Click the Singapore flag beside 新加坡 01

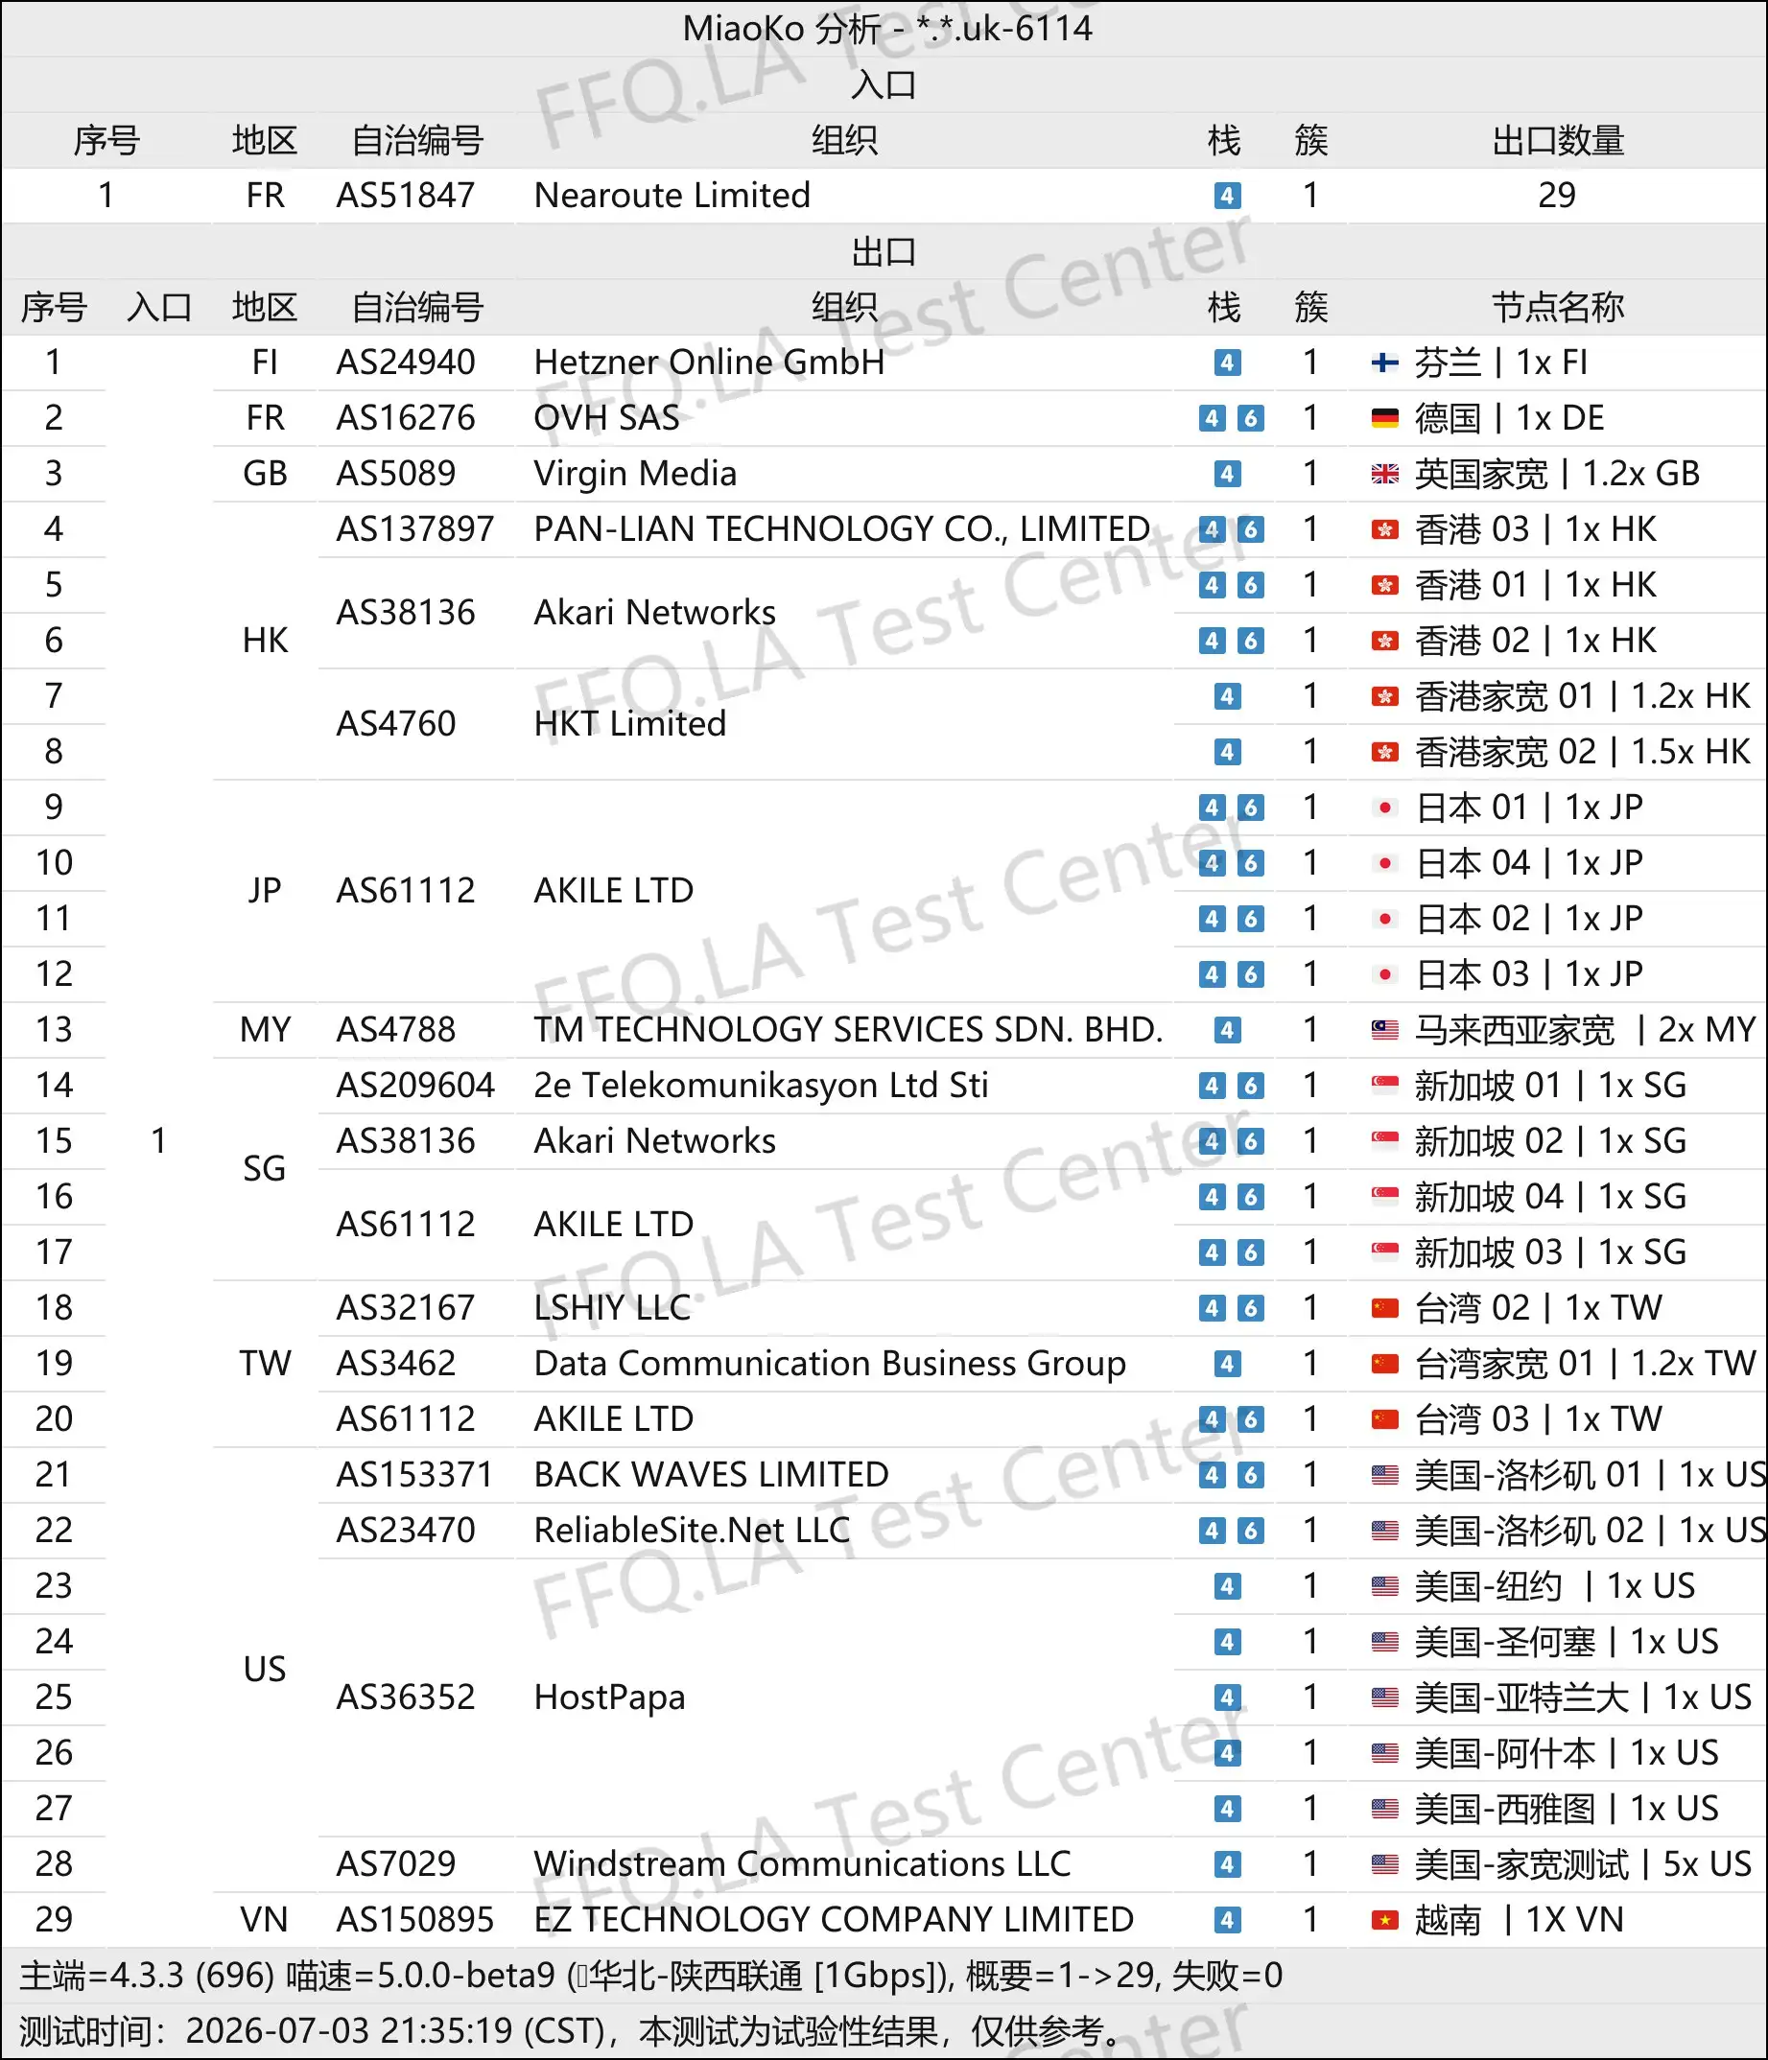coord(1384,1086)
